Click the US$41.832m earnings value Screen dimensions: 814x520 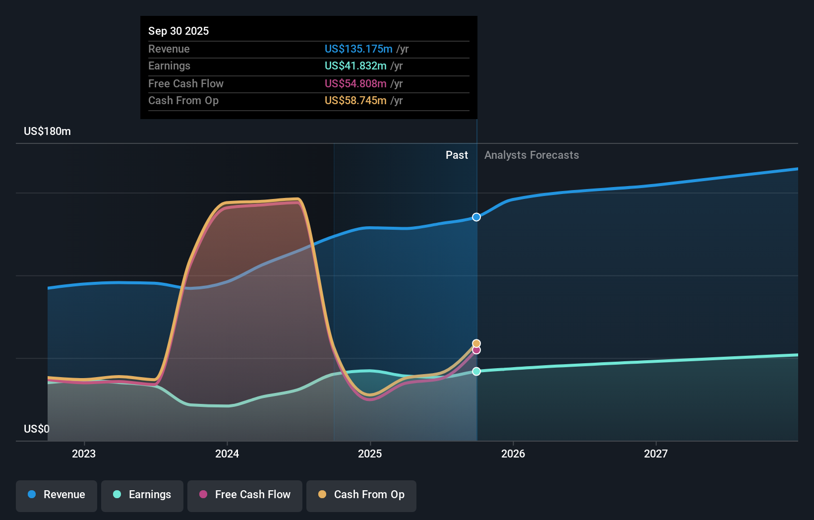coord(355,65)
